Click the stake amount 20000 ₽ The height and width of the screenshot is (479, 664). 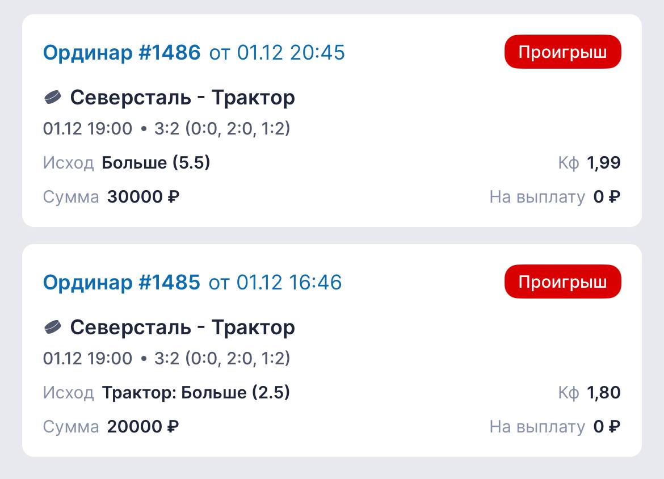click(143, 427)
